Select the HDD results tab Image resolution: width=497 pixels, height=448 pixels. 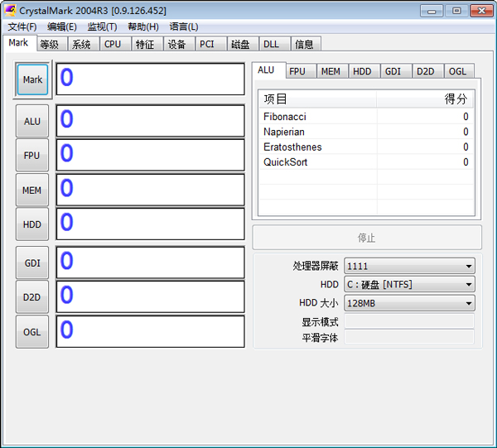(364, 71)
